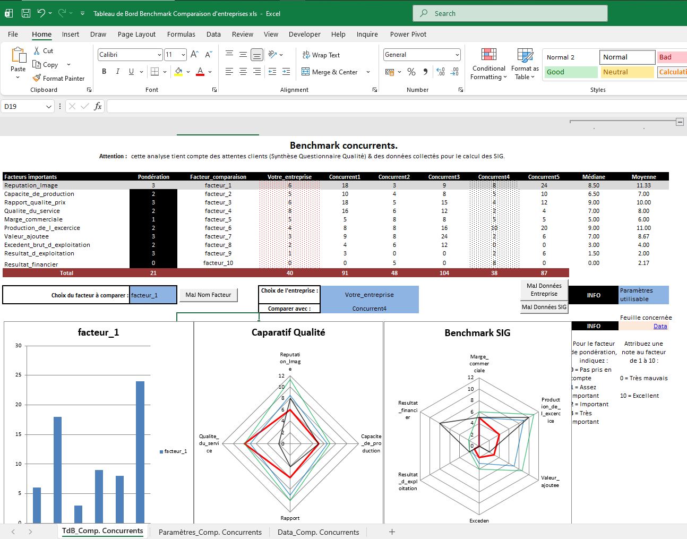
Task: Apply Accounting Number Format icon
Action: click(390, 72)
